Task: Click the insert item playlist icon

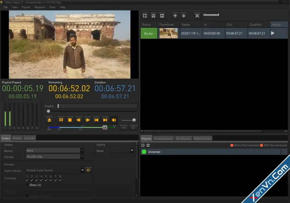Action: click(x=153, y=16)
